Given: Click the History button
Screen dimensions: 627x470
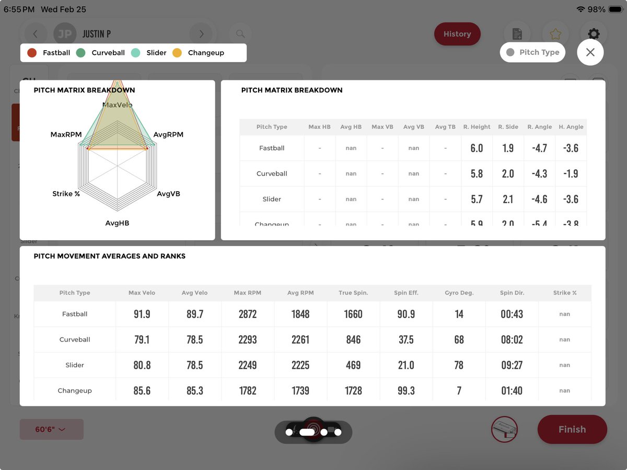Looking at the screenshot, I should 457,34.
